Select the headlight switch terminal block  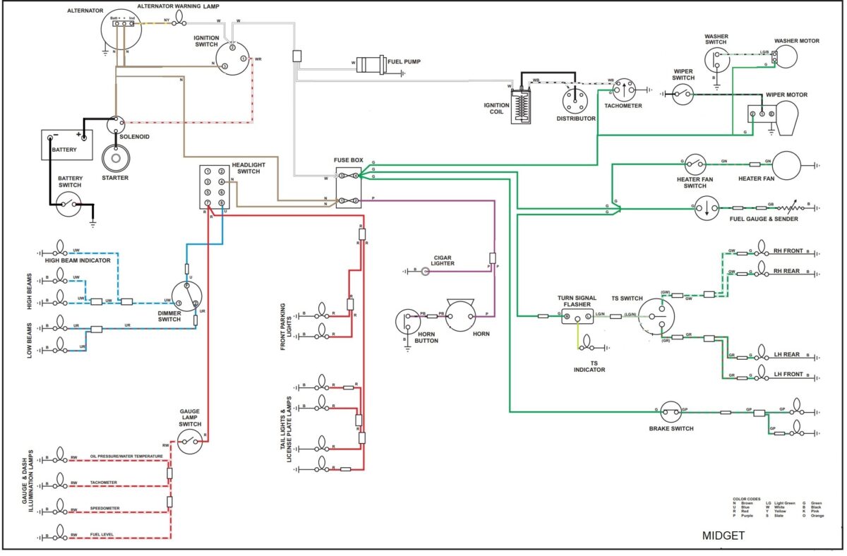[214, 187]
